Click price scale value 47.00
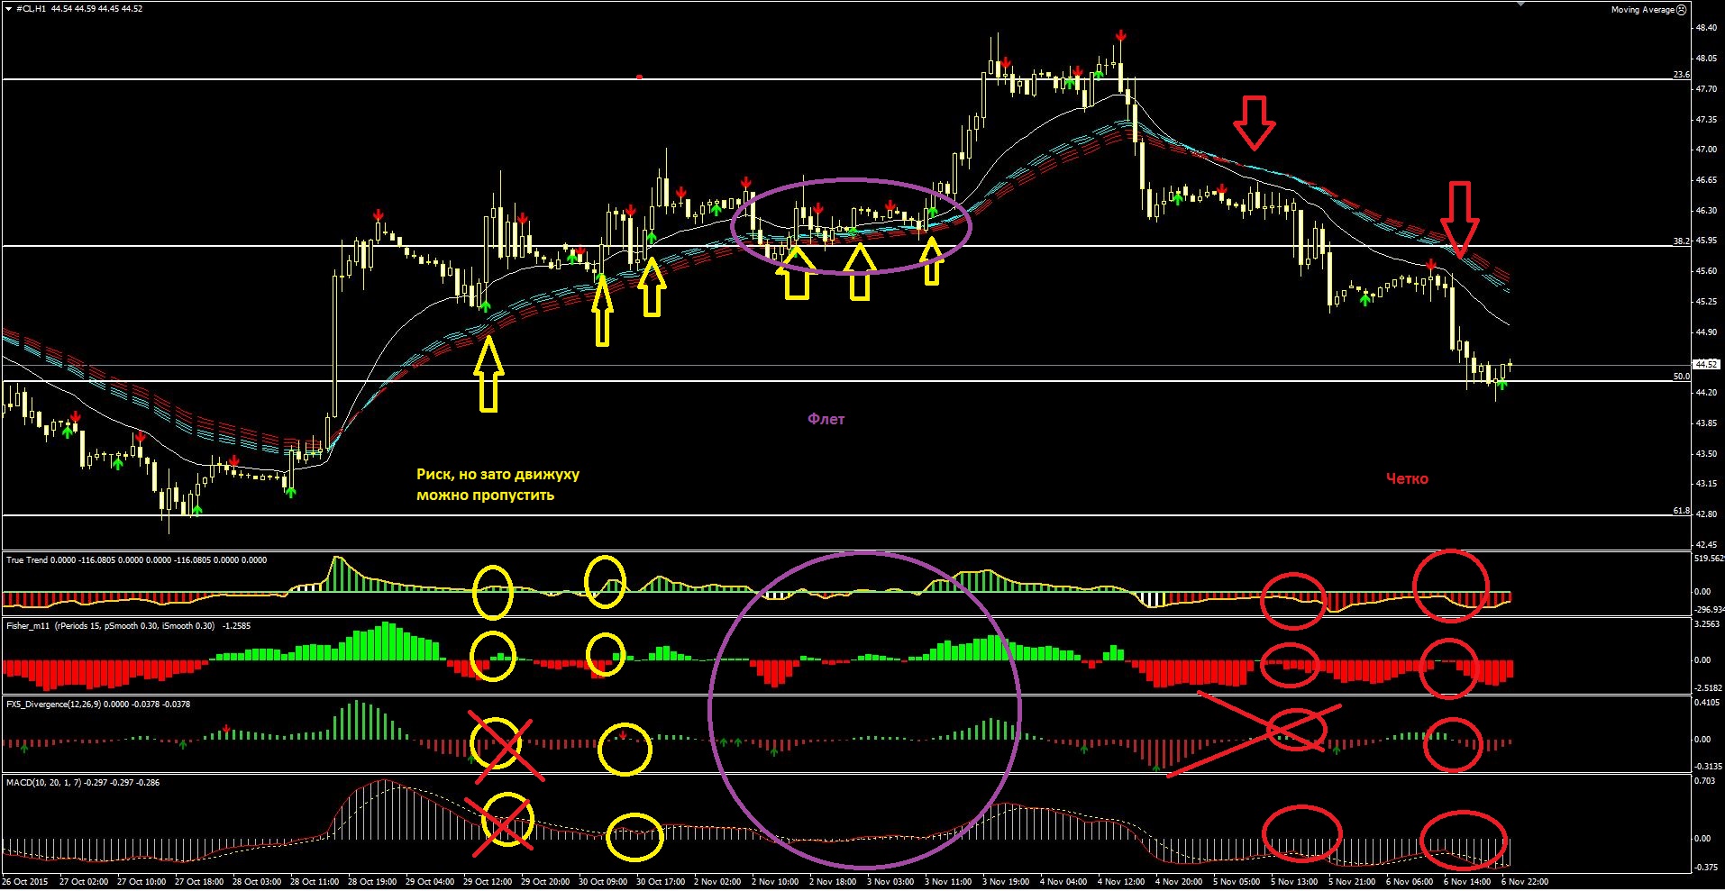This screenshot has width=1725, height=891. [1706, 150]
